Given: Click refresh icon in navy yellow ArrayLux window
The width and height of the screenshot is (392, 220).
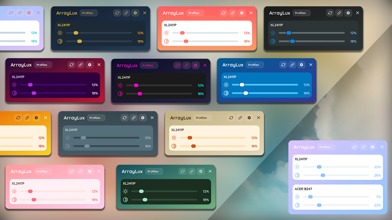Looking at the screenshot, I should (117, 13).
